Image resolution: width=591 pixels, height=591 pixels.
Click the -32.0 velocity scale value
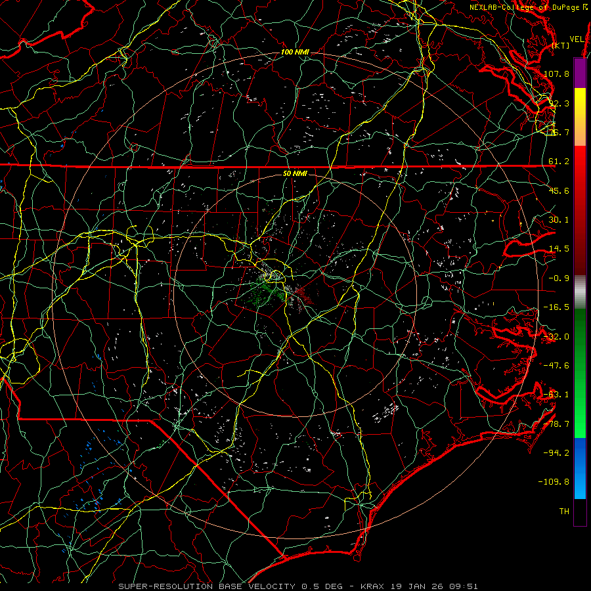[556, 337]
